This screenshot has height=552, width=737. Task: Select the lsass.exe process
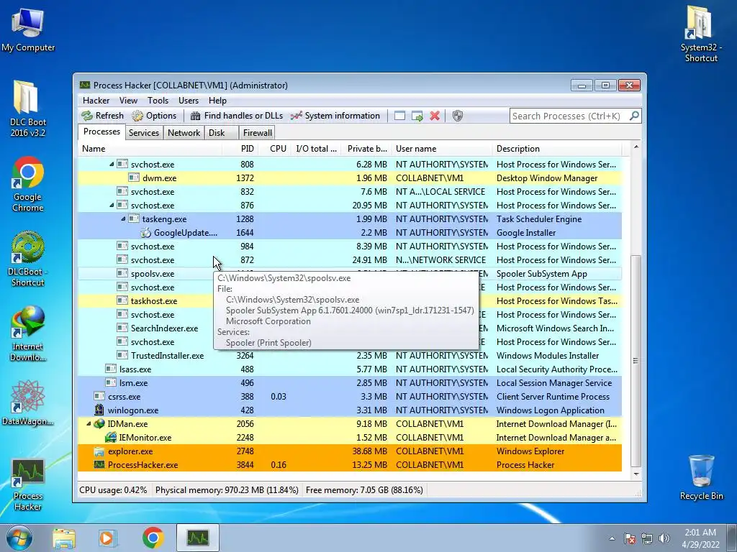(350, 369)
